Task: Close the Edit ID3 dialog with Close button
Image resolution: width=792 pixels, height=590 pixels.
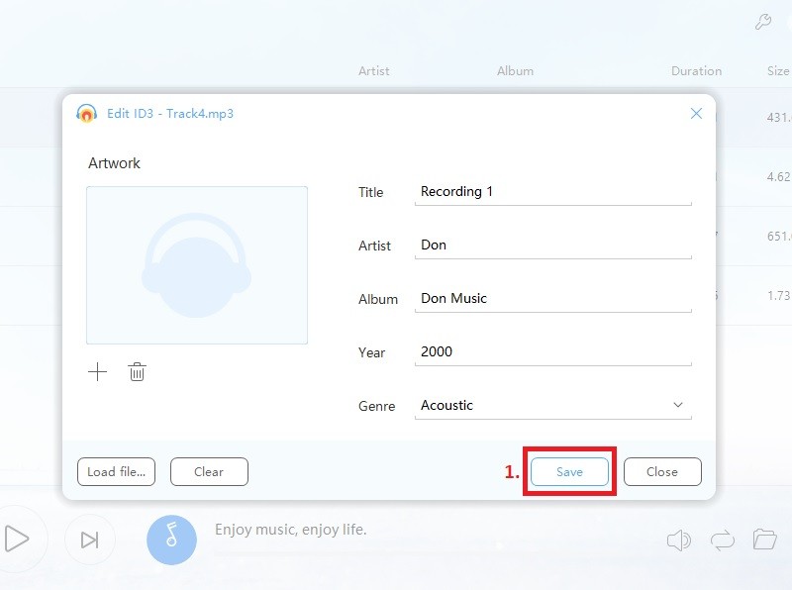Action: point(662,472)
